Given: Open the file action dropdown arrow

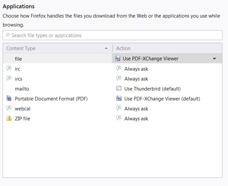Looking at the screenshot, I should [214, 59].
